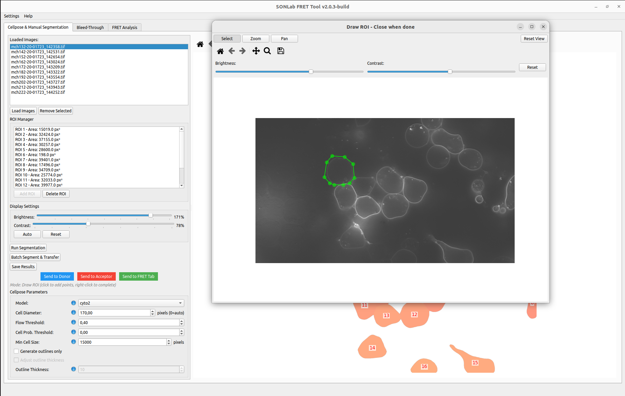625x396 pixels.
Task: Select Cellpose & Manual Segmentation tab
Action: click(x=38, y=27)
